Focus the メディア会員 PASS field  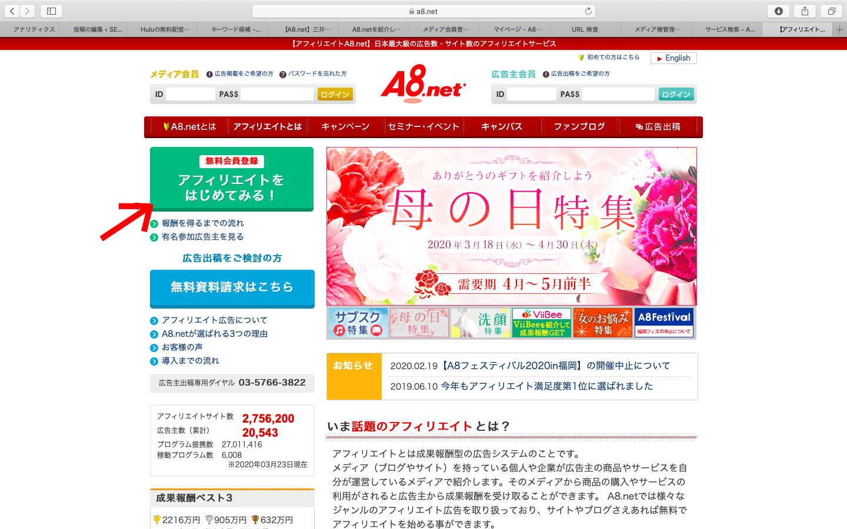pos(277,94)
